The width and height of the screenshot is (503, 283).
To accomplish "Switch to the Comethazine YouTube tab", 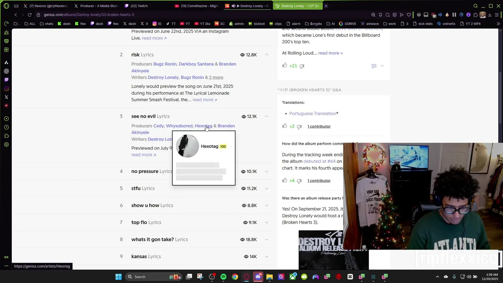I will pos(197,6).
